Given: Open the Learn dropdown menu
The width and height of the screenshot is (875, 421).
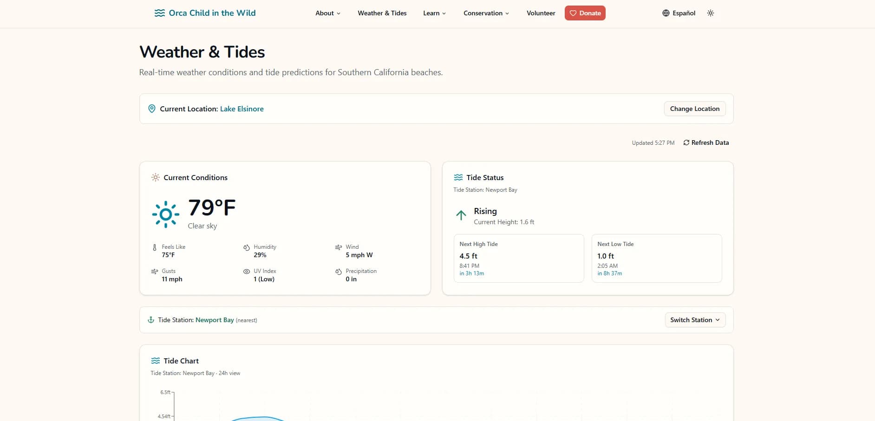Looking at the screenshot, I should (434, 13).
